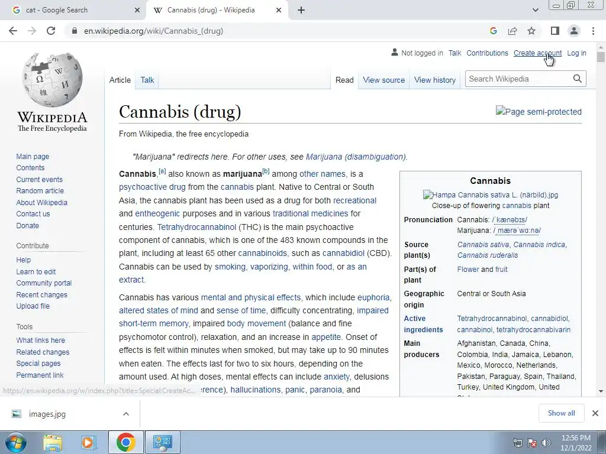Close the downloads bar
606x454 pixels.
[x=595, y=413]
